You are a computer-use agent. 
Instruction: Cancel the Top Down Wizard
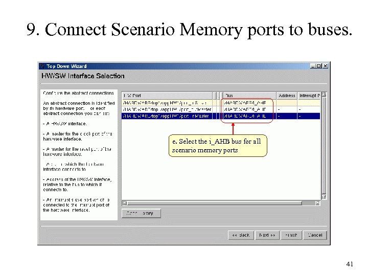(315, 235)
